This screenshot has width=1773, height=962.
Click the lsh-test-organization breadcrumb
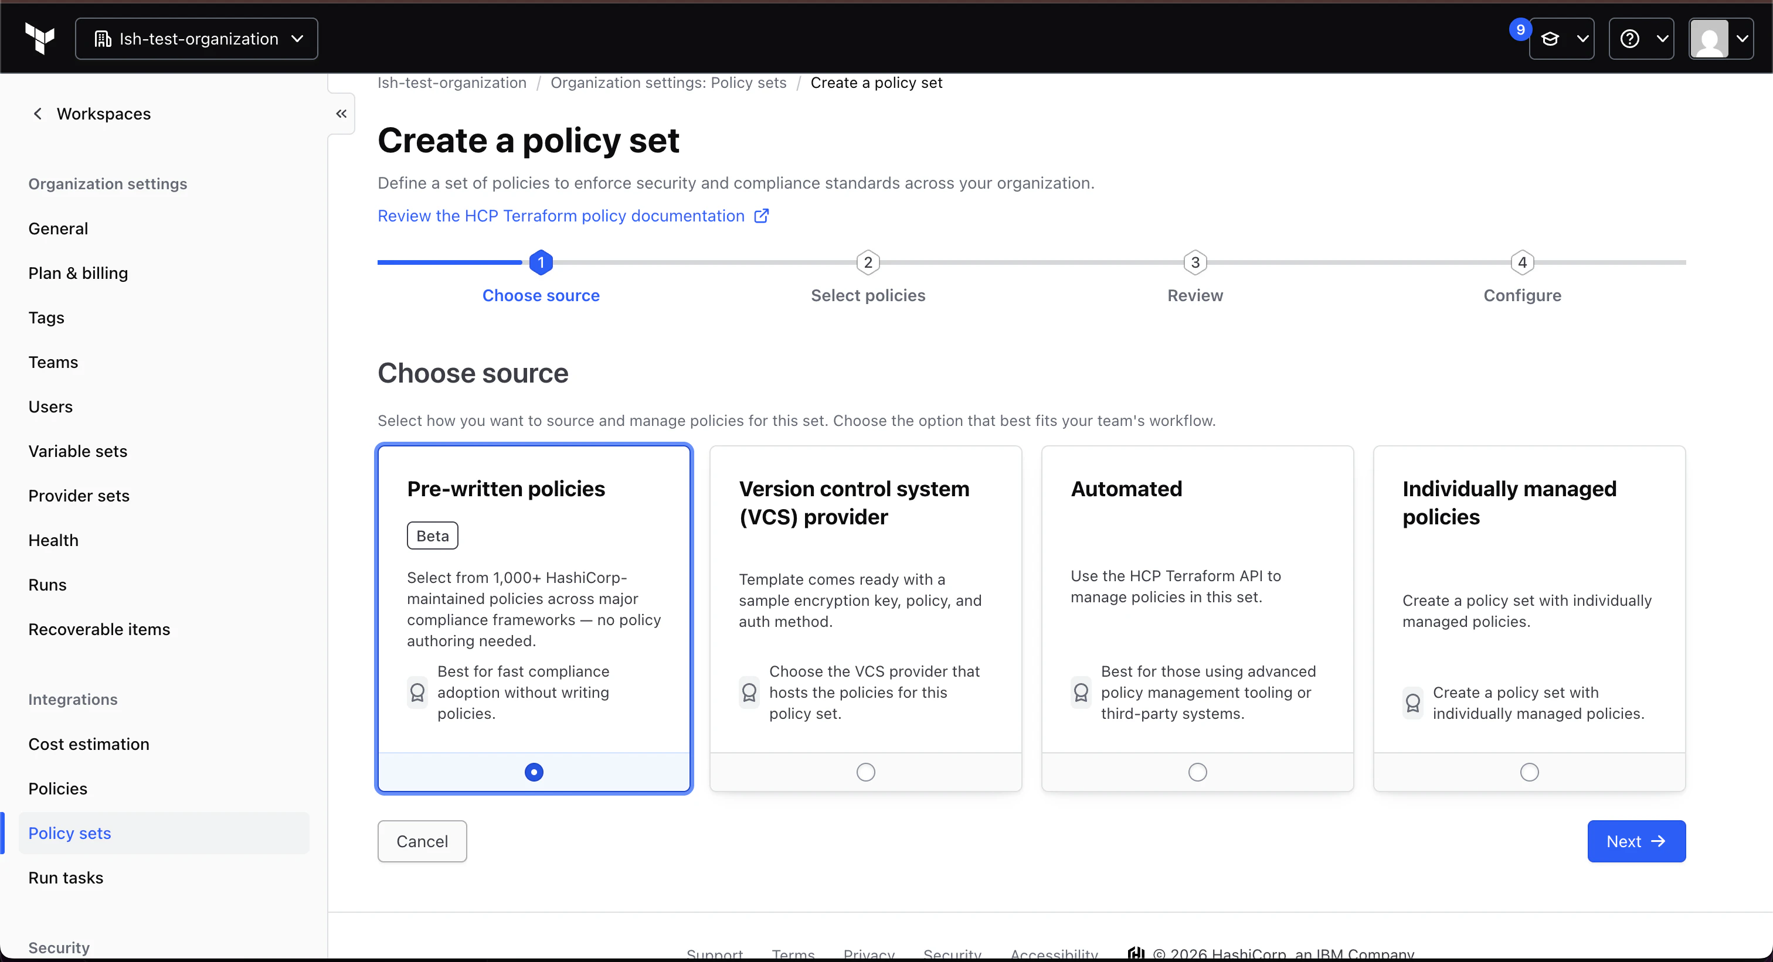pyautogui.click(x=452, y=83)
